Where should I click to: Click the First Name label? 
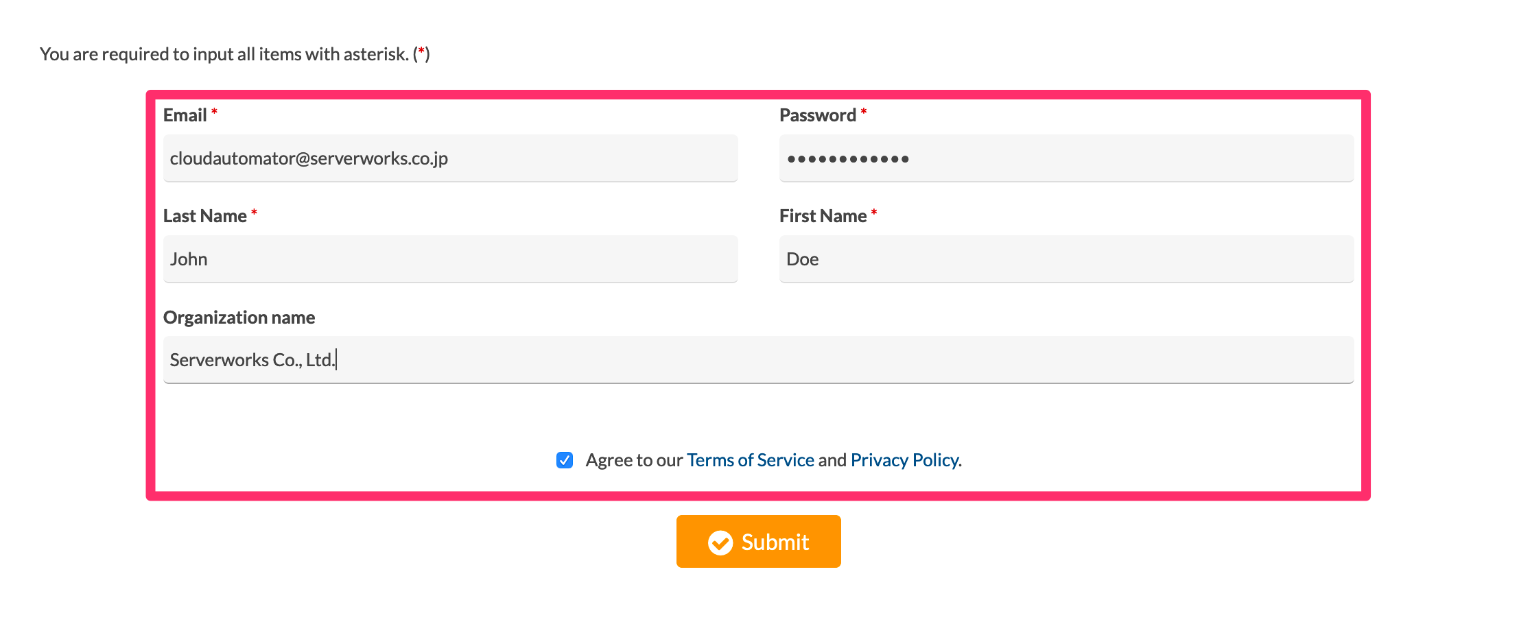click(x=823, y=216)
